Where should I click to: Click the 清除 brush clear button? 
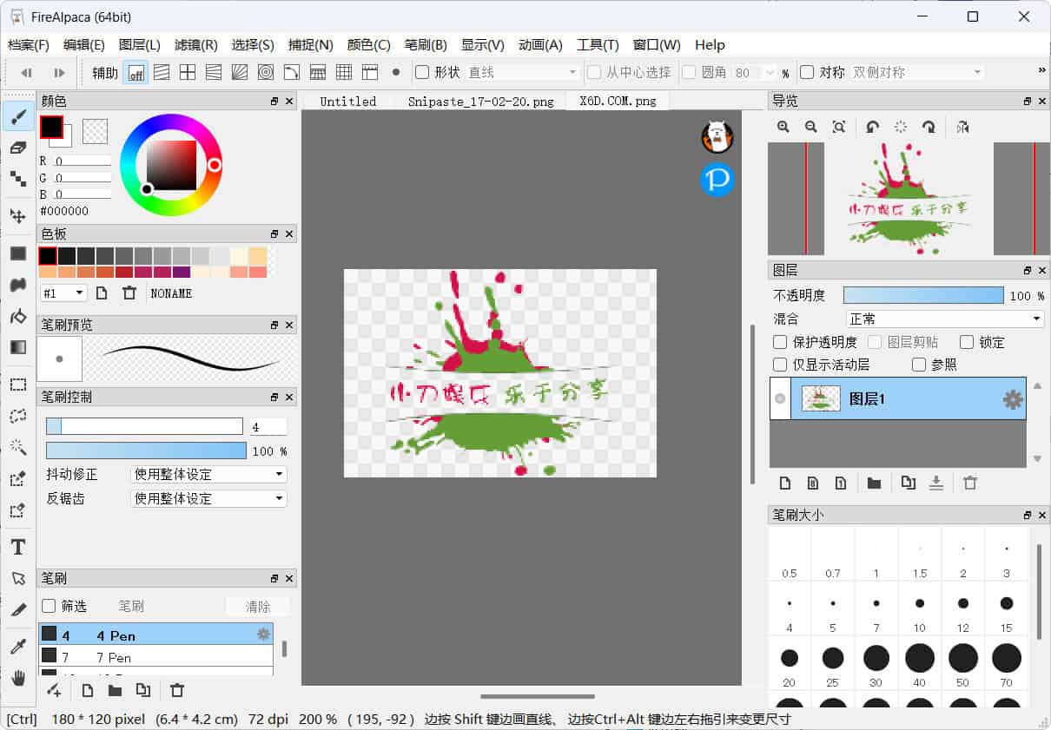(257, 605)
